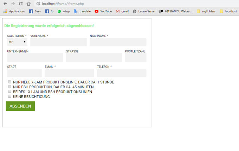Open the Seen Facebook bookmark

[x=35, y=11]
